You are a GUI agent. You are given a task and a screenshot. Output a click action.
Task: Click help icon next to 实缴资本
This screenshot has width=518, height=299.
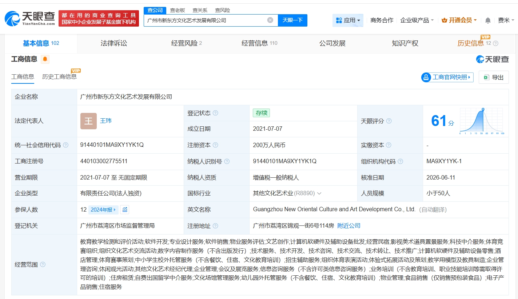388,145
